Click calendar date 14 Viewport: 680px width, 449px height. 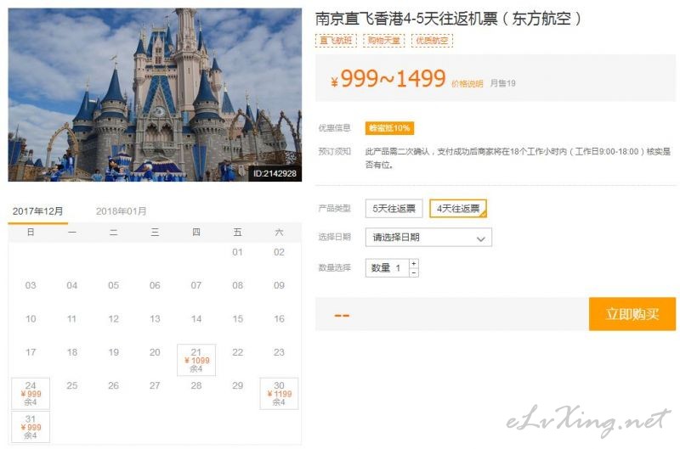tap(196, 318)
